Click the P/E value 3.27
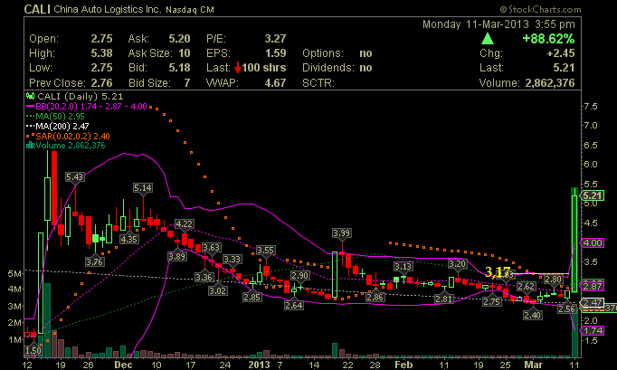Screen dimensions: 617x370 (275, 39)
